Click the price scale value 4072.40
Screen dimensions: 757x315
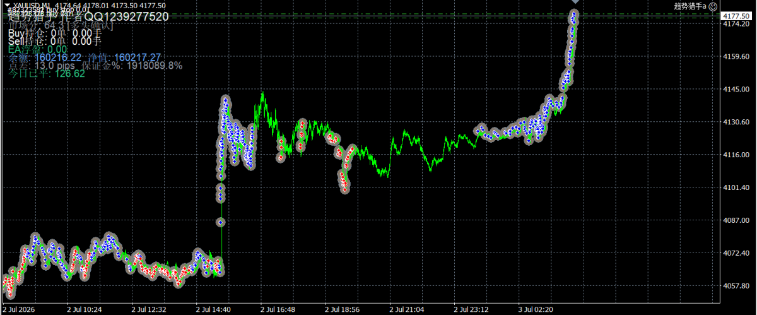pos(736,253)
